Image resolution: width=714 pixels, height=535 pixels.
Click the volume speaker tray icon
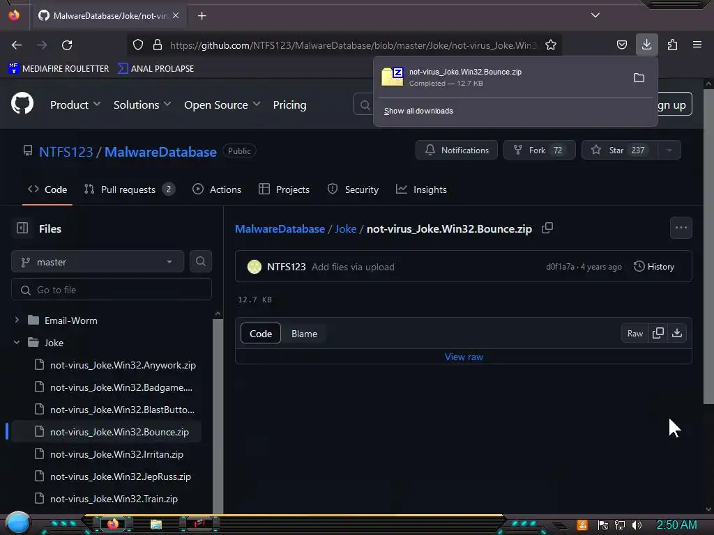(637, 525)
